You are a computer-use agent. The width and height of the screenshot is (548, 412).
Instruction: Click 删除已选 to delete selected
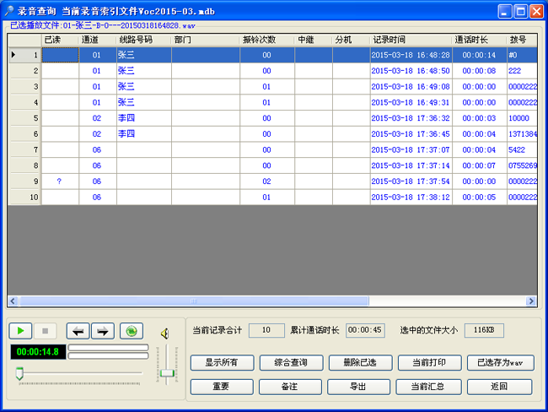pyautogui.click(x=359, y=363)
